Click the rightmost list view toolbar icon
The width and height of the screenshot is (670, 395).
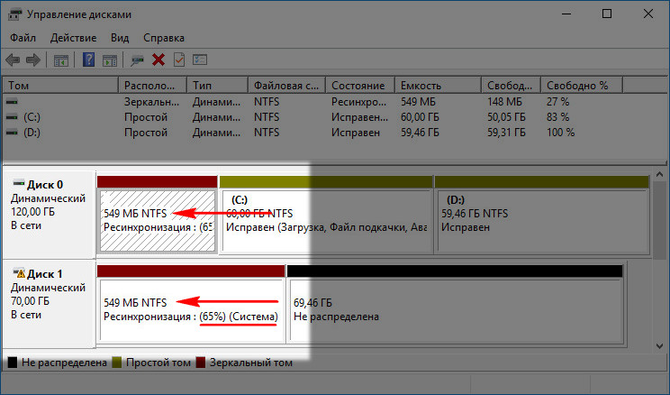pos(200,60)
